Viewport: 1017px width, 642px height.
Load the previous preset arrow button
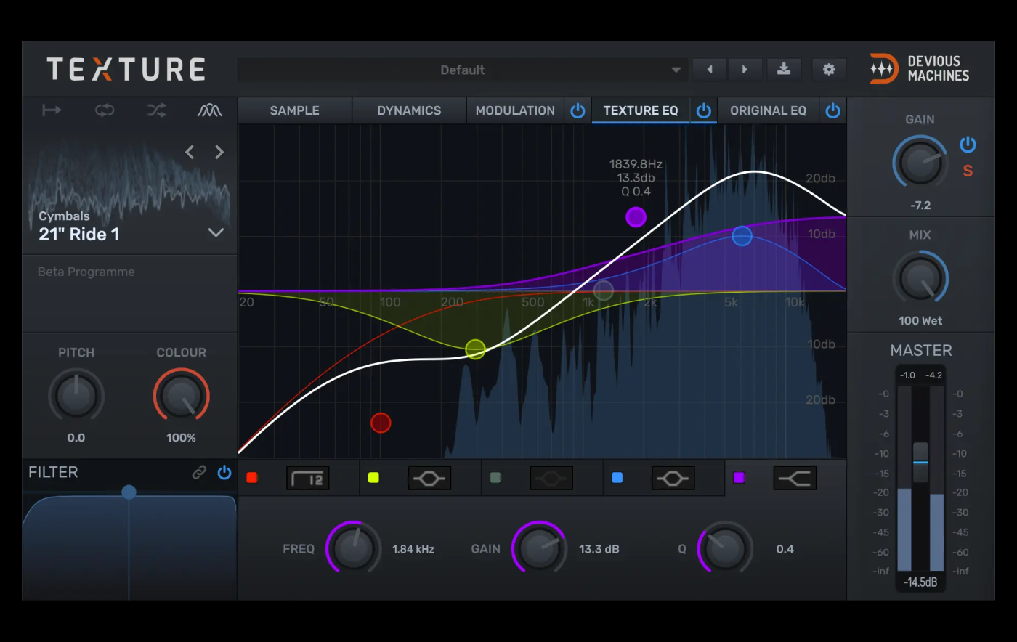tap(710, 70)
